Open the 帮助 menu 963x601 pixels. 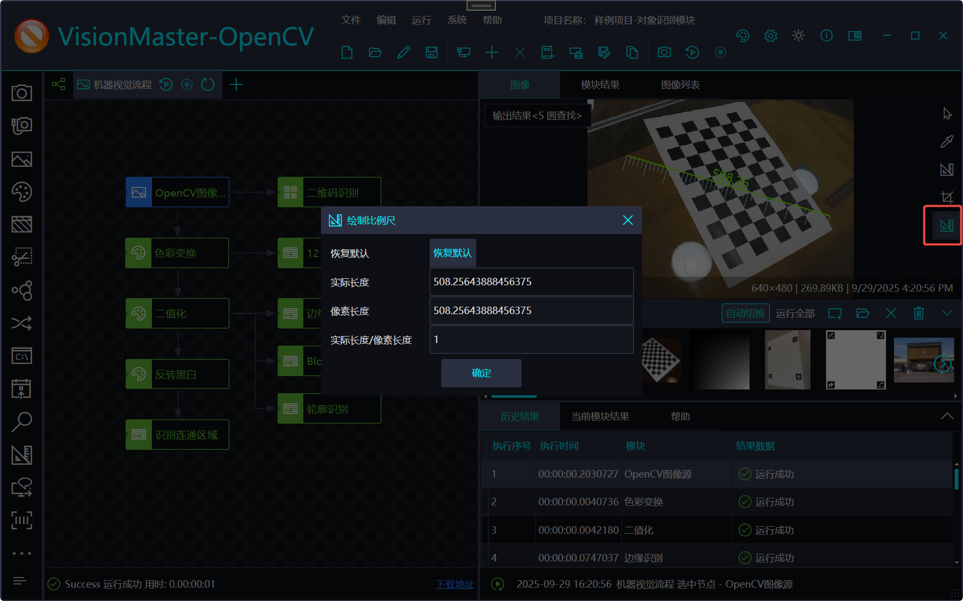[x=492, y=20]
